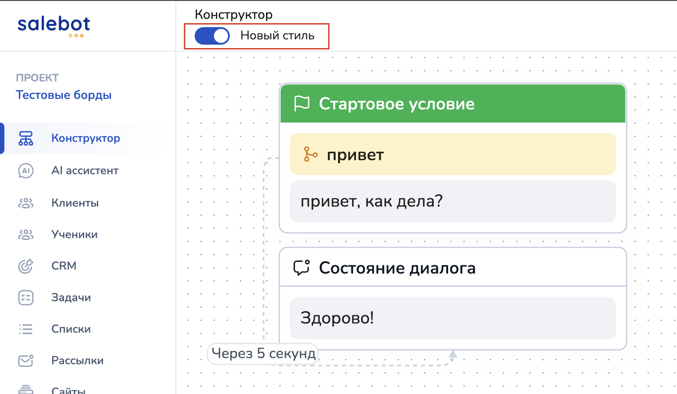Open CRM using its target icon
677x394 pixels.
(x=25, y=266)
